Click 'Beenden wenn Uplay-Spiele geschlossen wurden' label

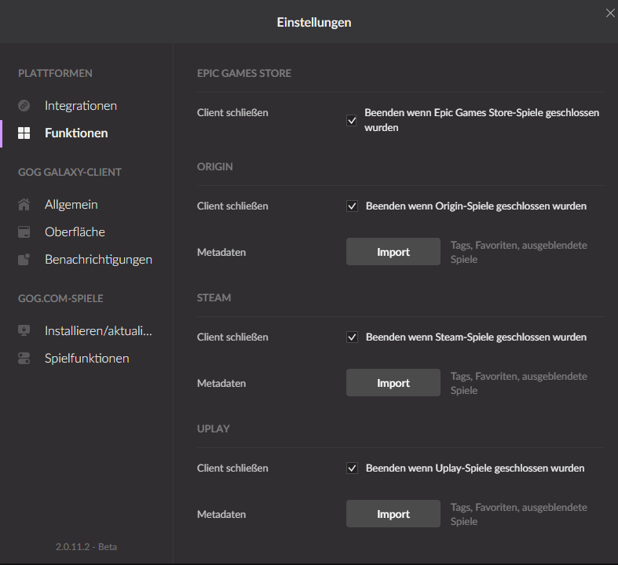point(475,468)
